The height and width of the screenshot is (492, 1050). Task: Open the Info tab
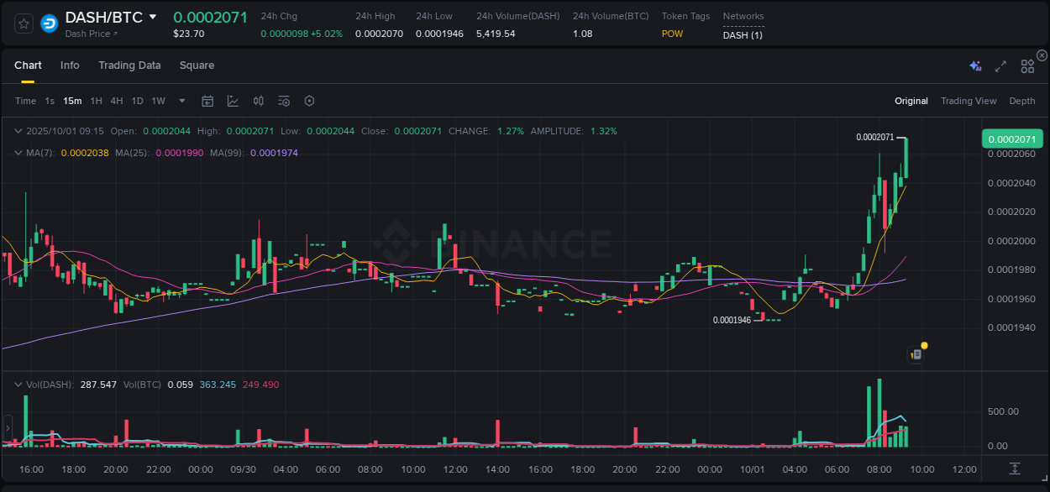[x=70, y=65]
